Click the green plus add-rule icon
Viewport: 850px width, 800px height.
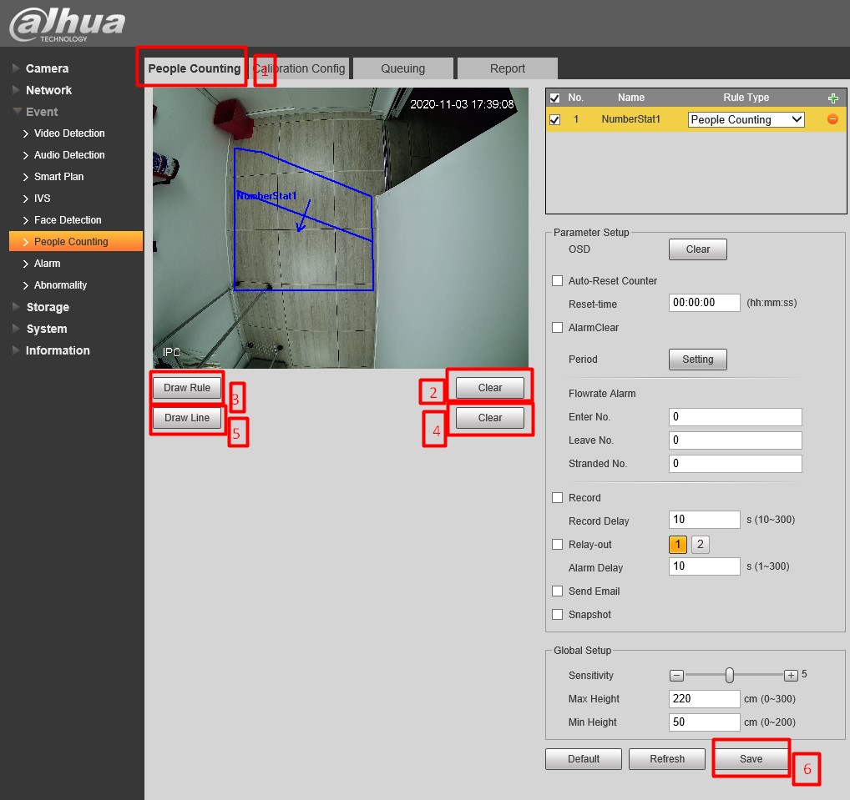click(x=833, y=98)
